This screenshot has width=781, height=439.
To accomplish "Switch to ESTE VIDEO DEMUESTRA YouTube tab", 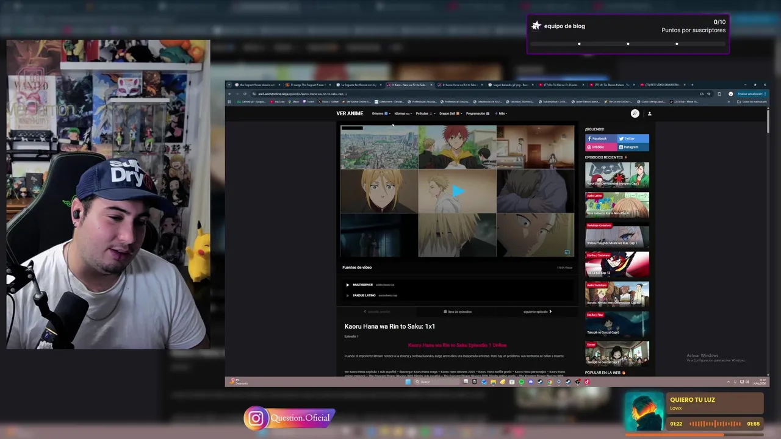I will click(x=663, y=85).
